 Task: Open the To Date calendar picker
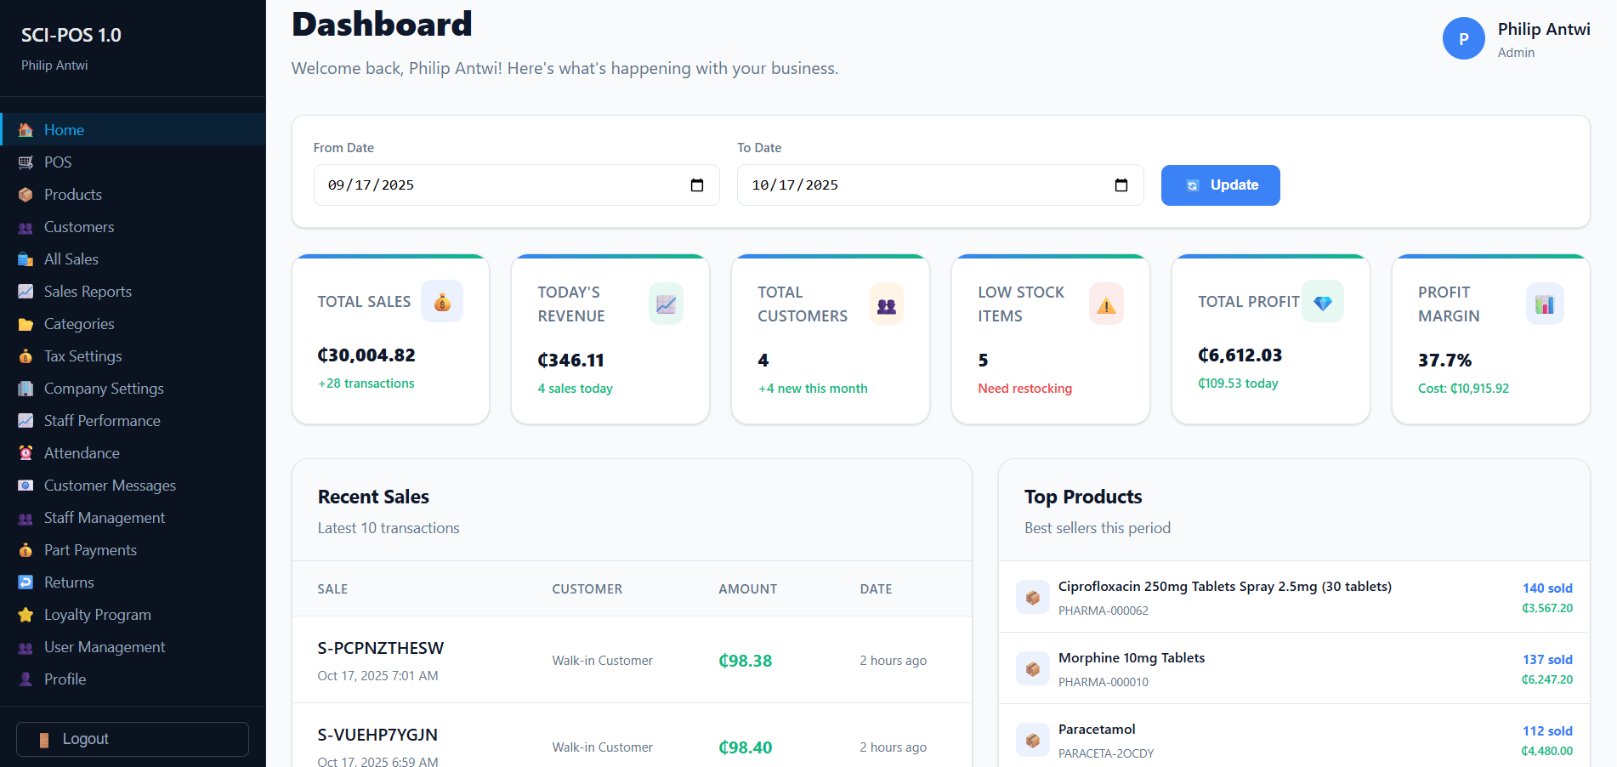[x=1121, y=185]
